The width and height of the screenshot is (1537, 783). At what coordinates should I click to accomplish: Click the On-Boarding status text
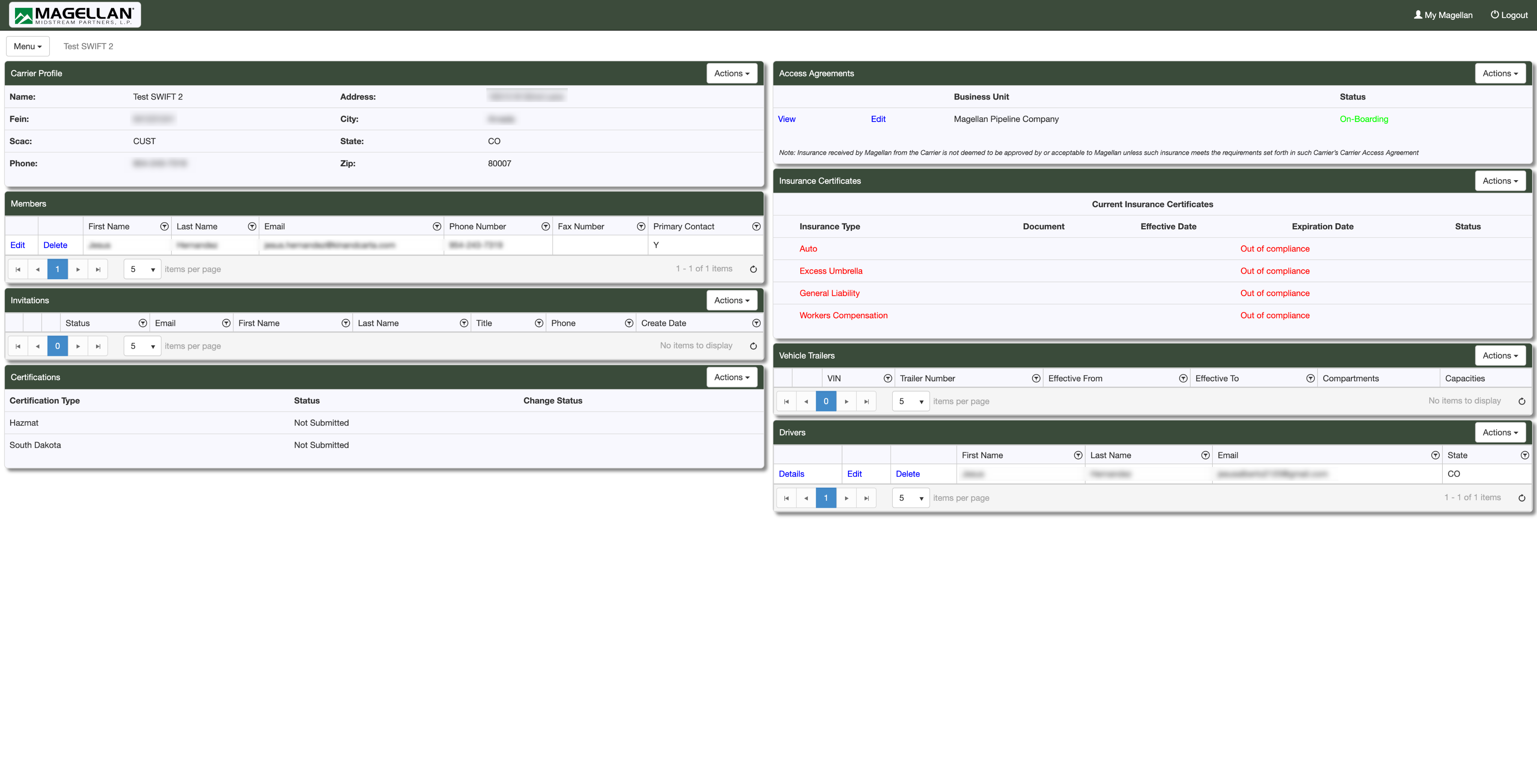click(x=1363, y=119)
